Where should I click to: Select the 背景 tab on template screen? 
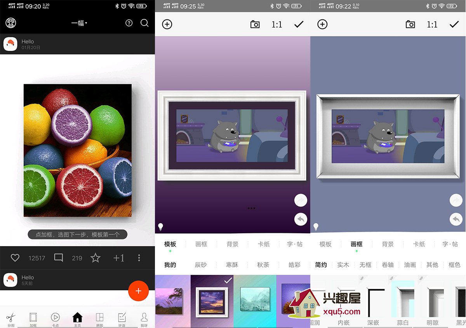click(x=232, y=244)
